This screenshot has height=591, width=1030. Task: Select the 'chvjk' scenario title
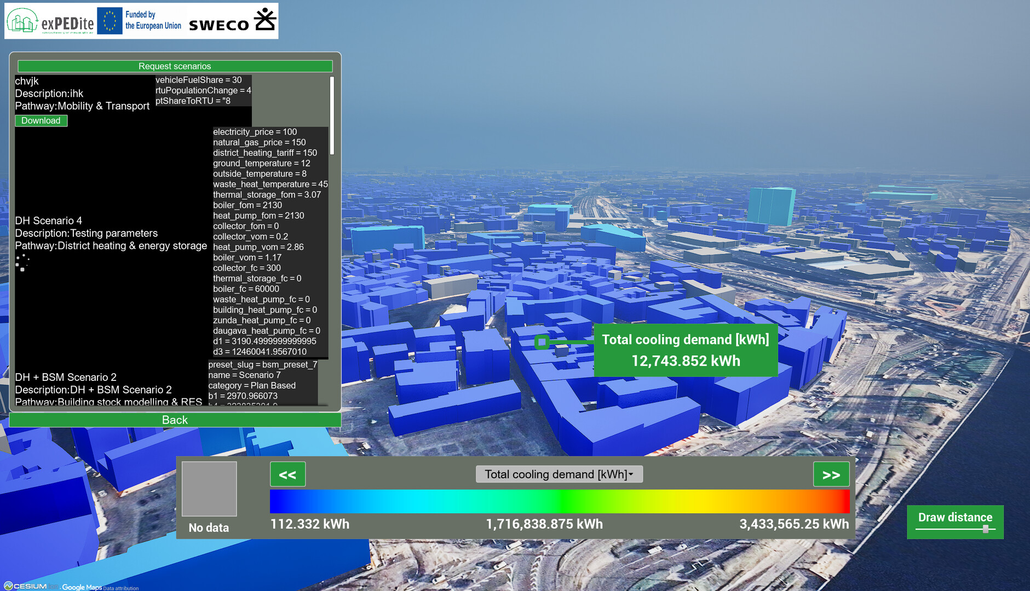point(27,81)
